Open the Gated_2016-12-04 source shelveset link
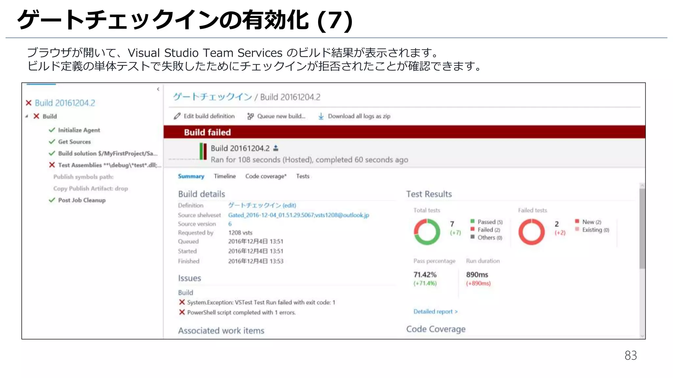Image resolution: width=673 pixels, height=378 pixels. pyautogui.click(x=299, y=215)
